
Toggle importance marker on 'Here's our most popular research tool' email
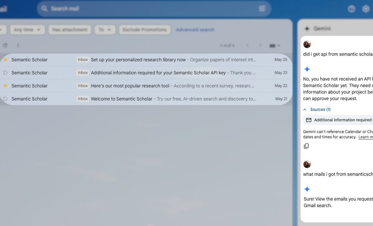pos(5,86)
